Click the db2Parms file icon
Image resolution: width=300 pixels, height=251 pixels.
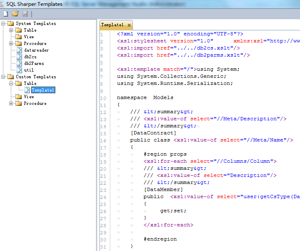pos(19,63)
